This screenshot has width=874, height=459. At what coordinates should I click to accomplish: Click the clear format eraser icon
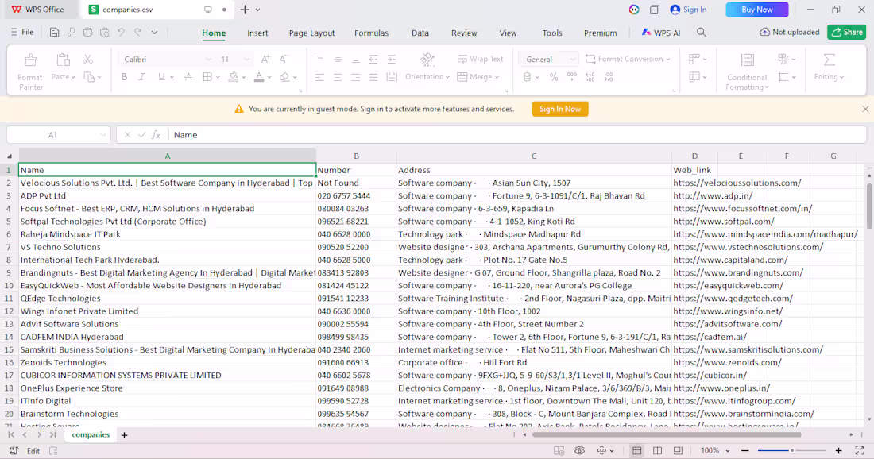(284, 77)
